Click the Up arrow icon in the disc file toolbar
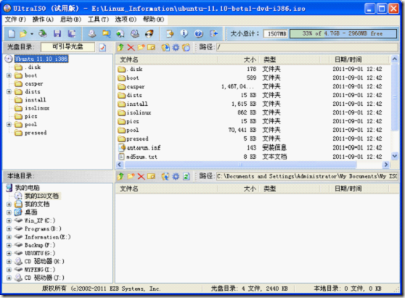The width and height of the screenshot is (405, 298). coord(120,47)
